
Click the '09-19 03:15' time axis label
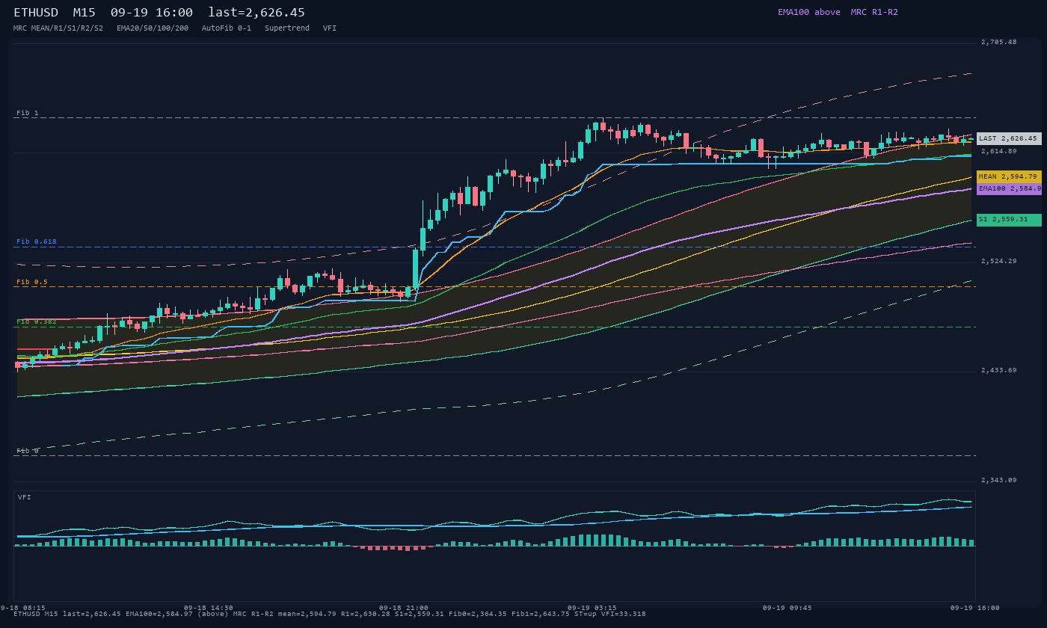pos(592,608)
